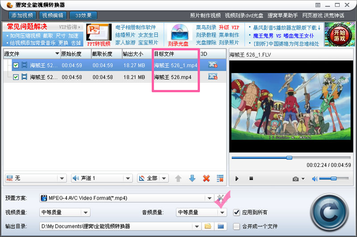Click the large round convert button
This screenshot has width=357, height=237.
coord(329,212)
